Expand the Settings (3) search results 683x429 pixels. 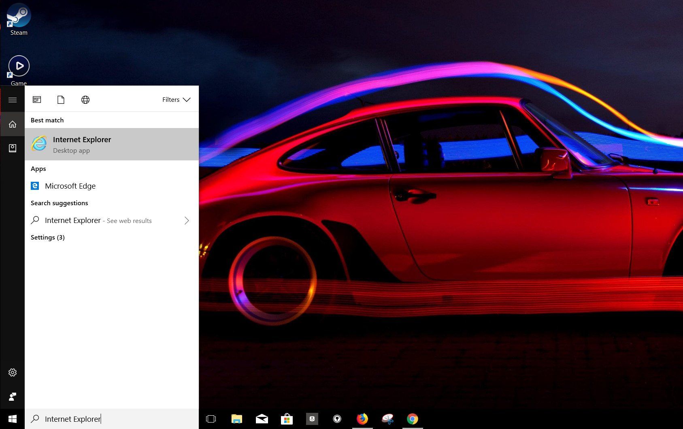point(47,237)
